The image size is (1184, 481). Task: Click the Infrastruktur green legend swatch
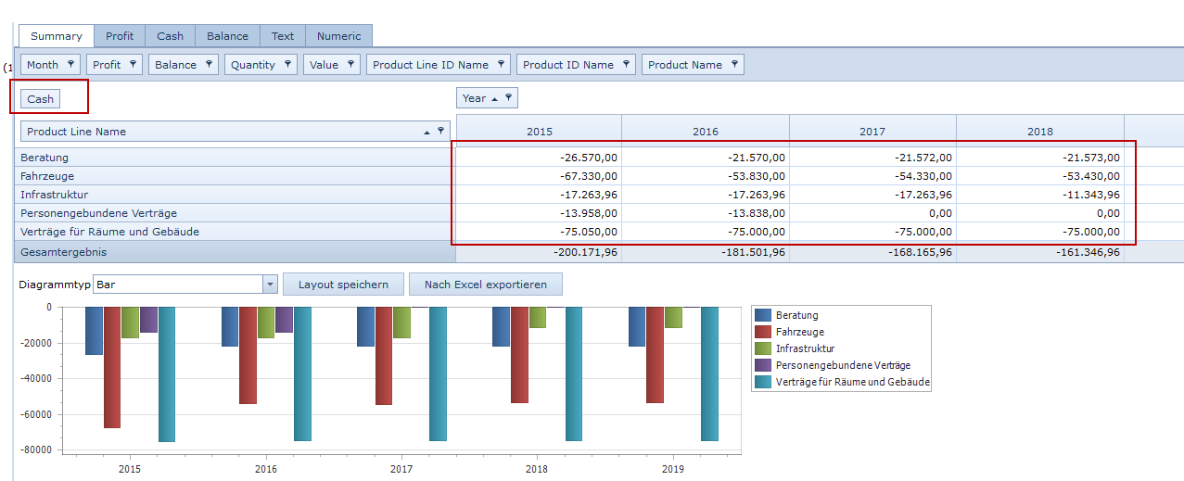click(763, 348)
